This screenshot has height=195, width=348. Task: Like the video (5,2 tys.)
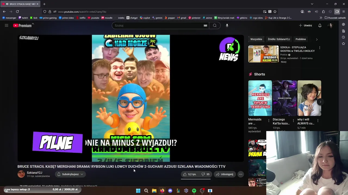189,174
